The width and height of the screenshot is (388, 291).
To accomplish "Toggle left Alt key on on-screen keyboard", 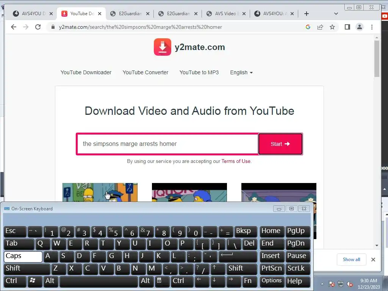I will (x=51, y=282).
